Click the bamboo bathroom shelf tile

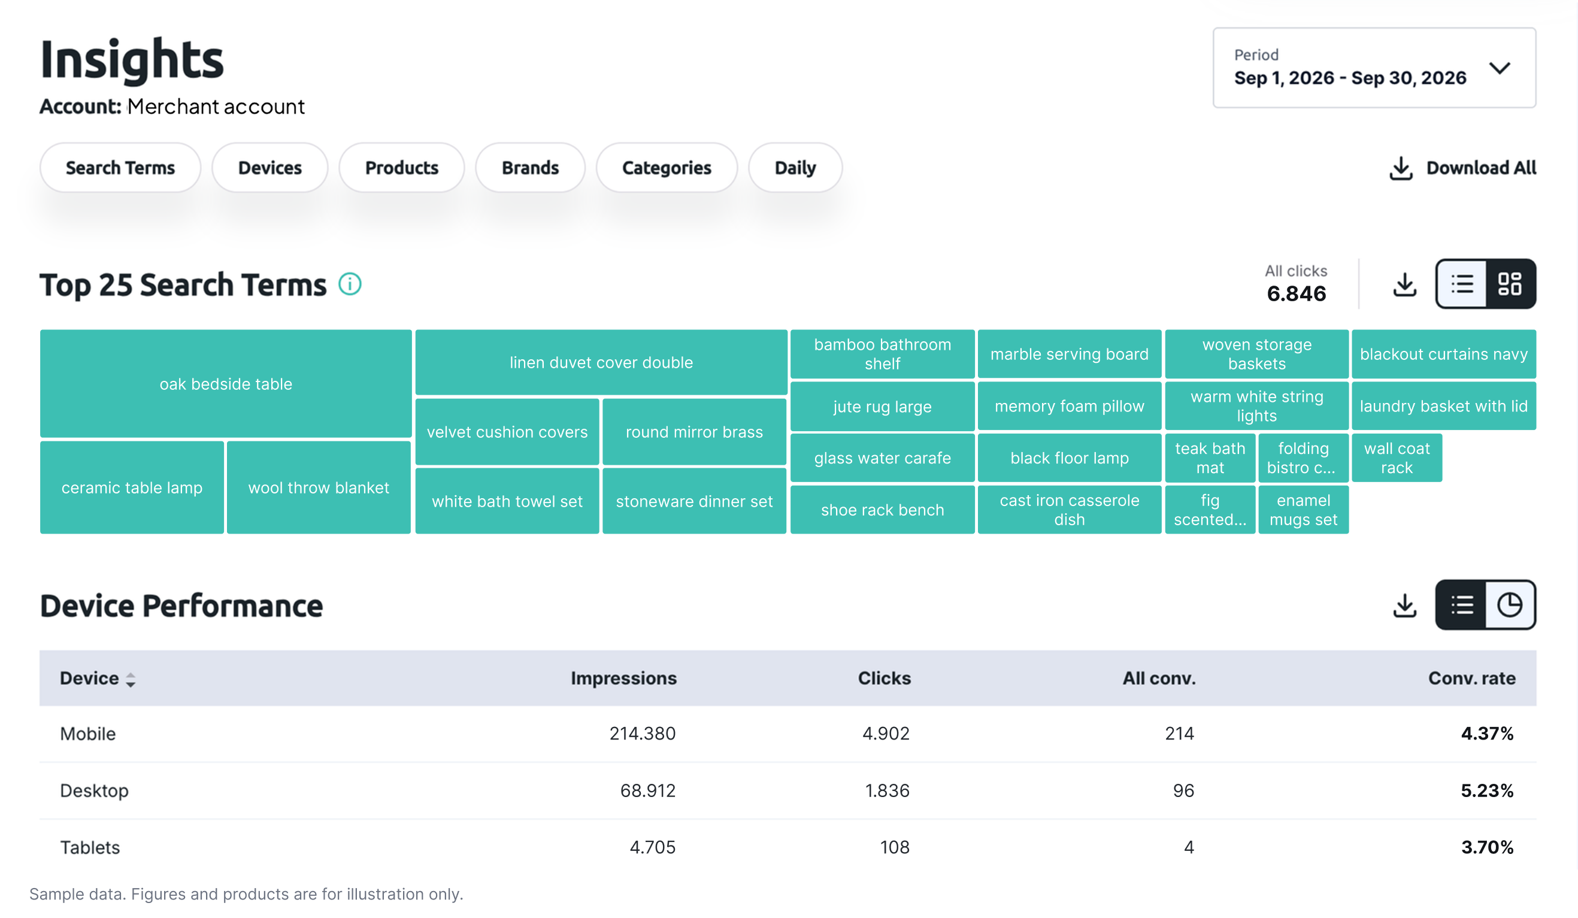click(883, 355)
